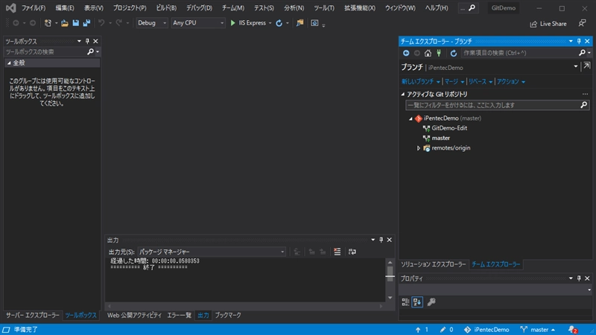Open the feedback icon near Live Share
This screenshot has height=335, width=596.
pyautogui.click(x=582, y=24)
